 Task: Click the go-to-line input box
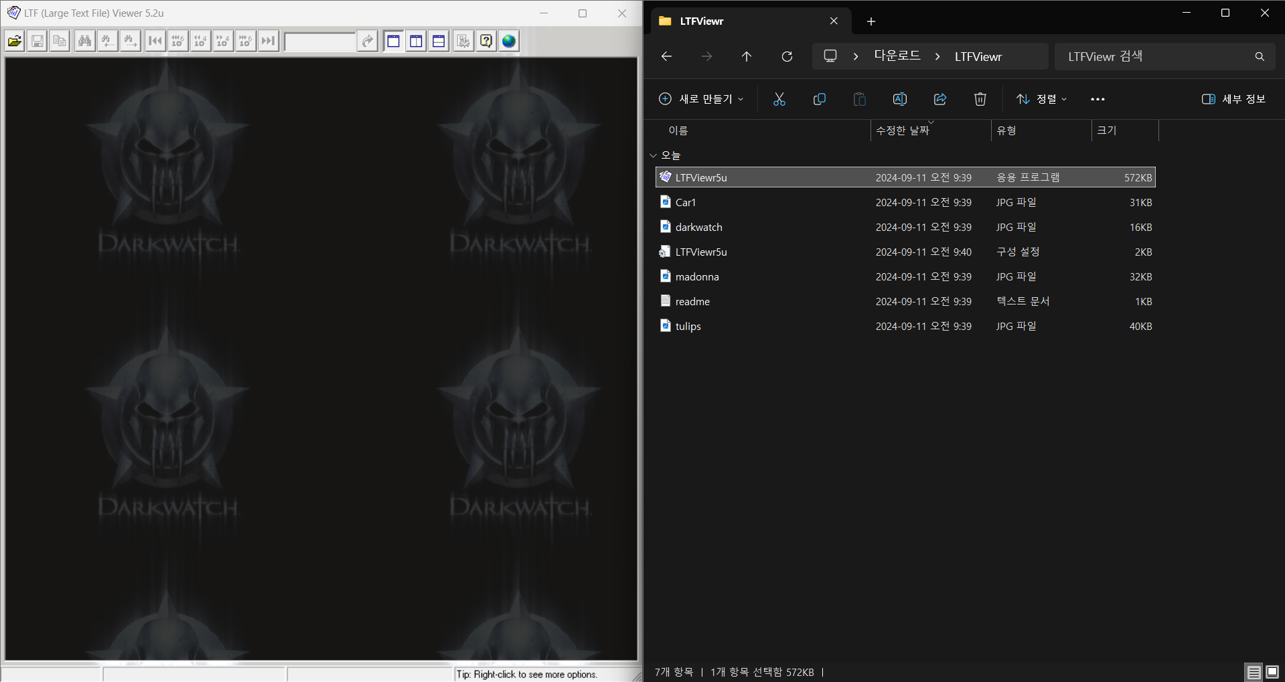pos(320,41)
